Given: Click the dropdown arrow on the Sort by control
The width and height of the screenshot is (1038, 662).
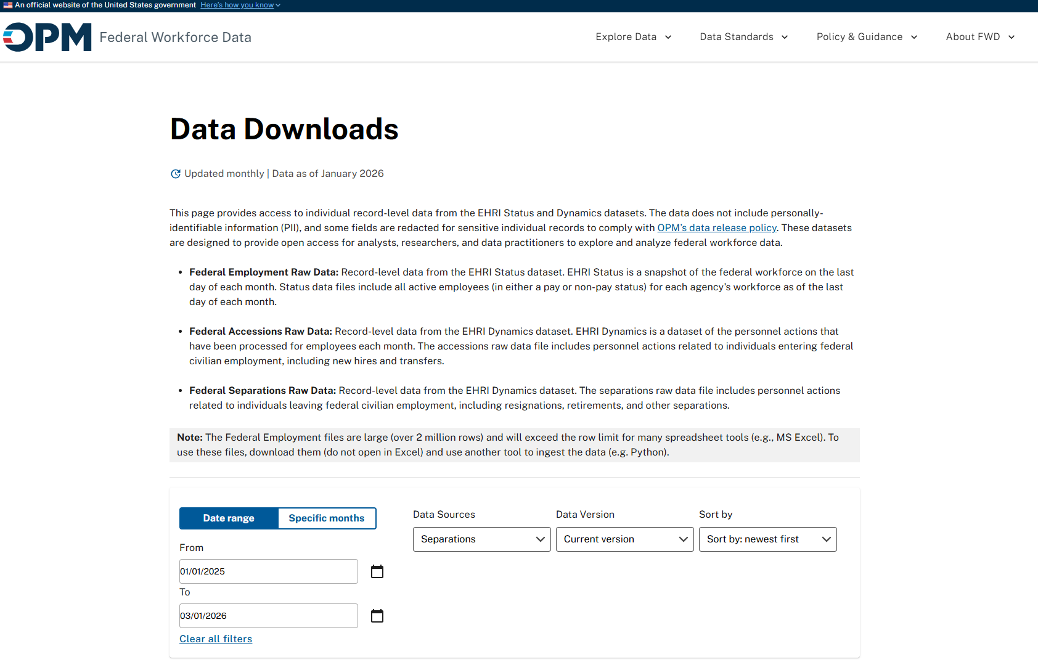Looking at the screenshot, I should click(826, 539).
